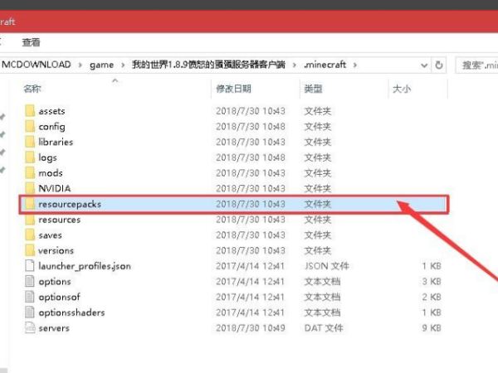The height and width of the screenshot is (373, 498).
Task: Open the 查看 ribbon tab
Action: 32,42
